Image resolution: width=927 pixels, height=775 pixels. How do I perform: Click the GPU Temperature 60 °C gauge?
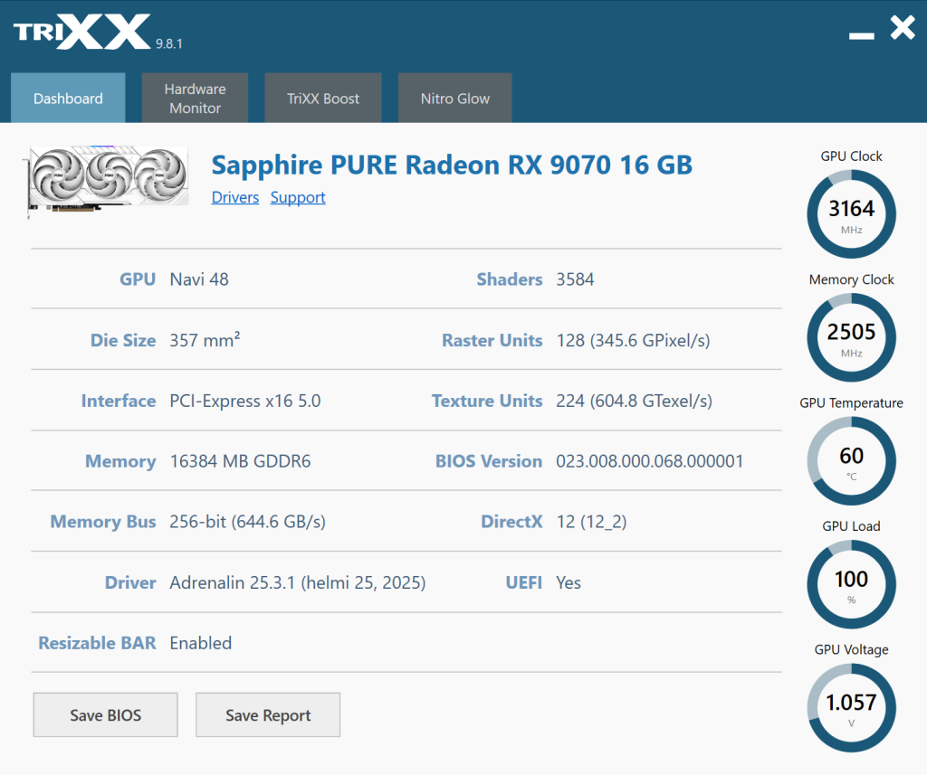851,460
